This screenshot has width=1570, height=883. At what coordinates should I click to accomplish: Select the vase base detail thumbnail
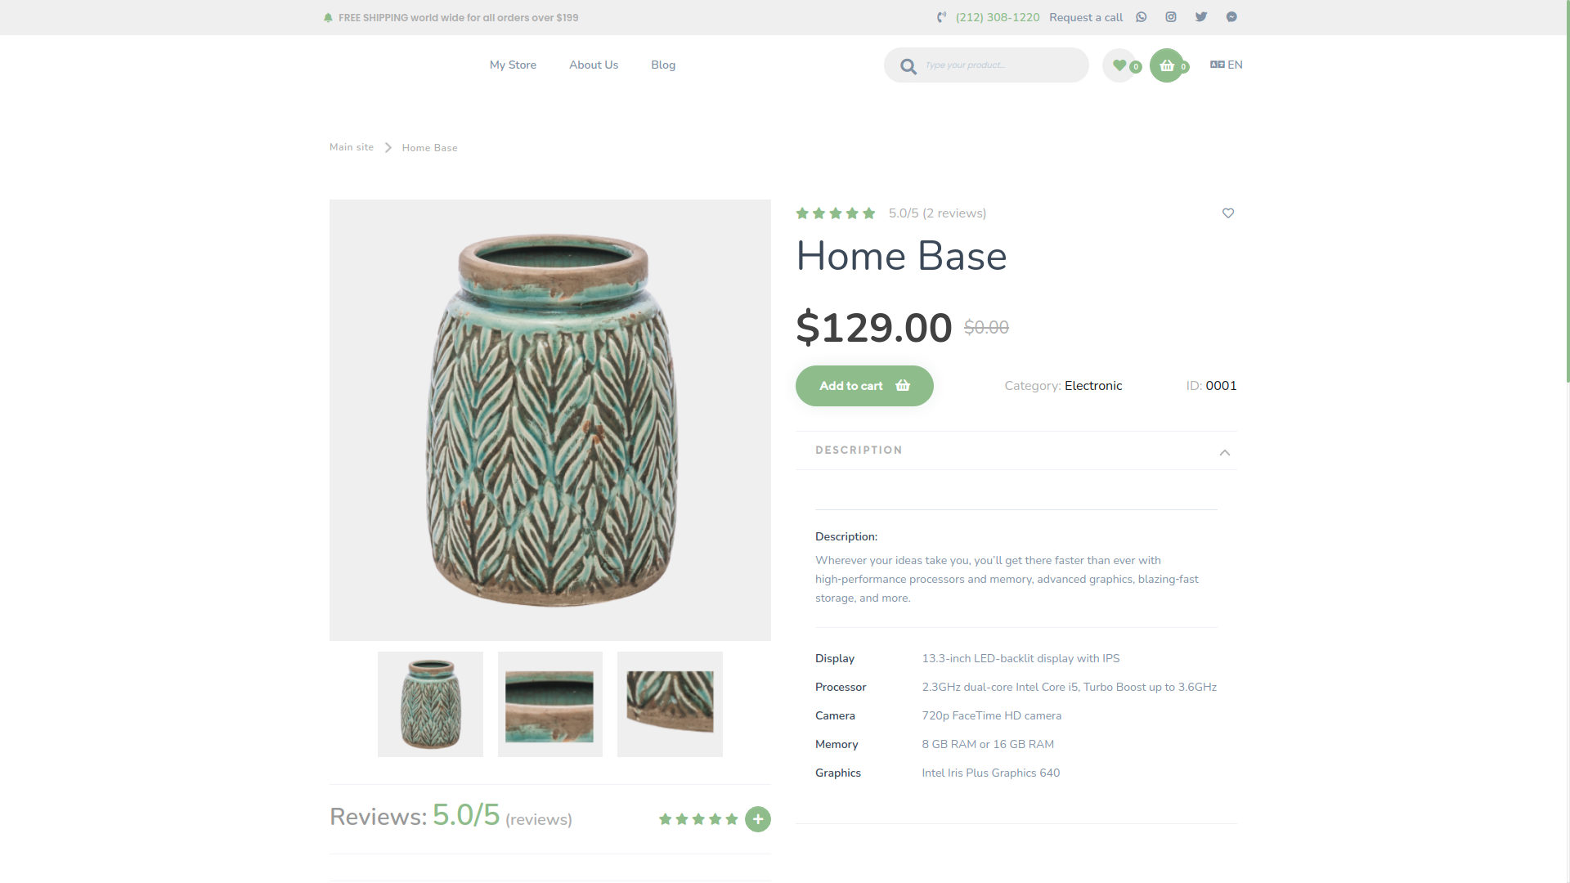coord(670,705)
